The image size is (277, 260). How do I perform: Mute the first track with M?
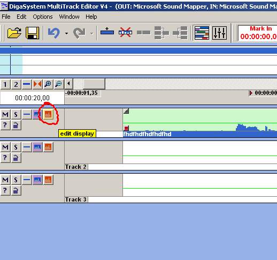(x=5, y=114)
